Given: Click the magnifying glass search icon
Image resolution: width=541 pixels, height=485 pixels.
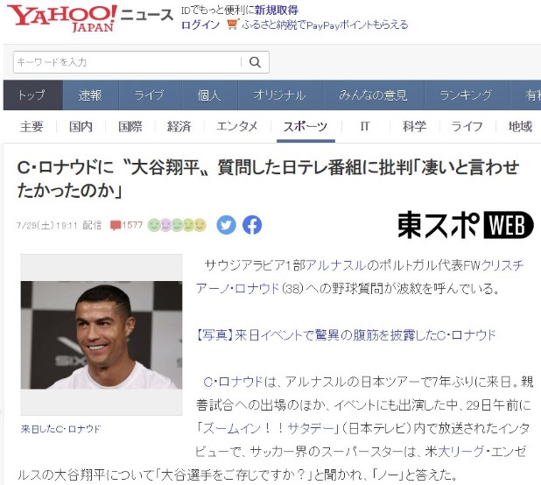Looking at the screenshot, I should [x=255, y=62].
